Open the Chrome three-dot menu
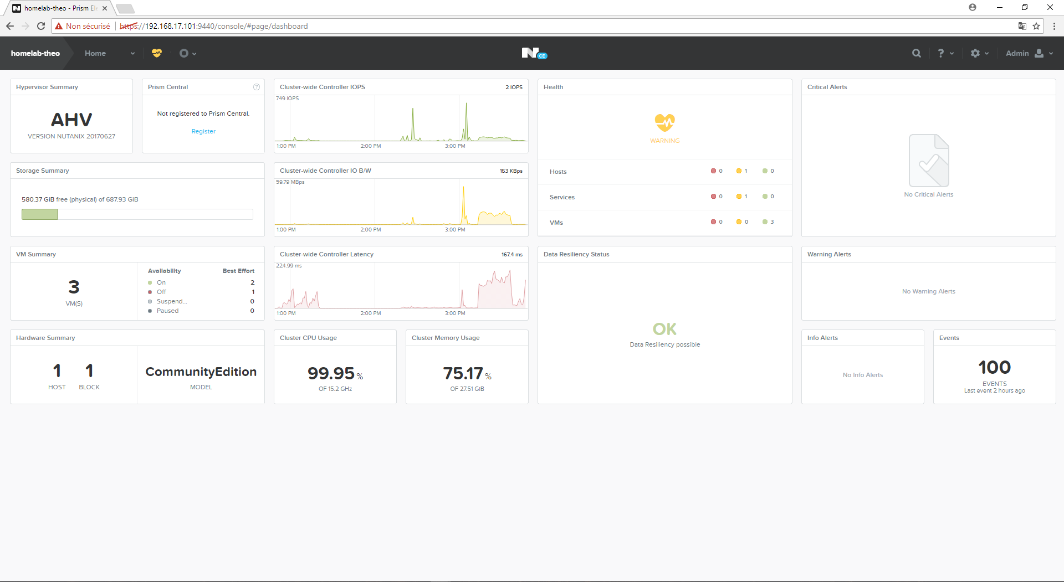 pyautogui.click(x=1054, y=26)
